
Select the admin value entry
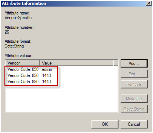[47, 69]
